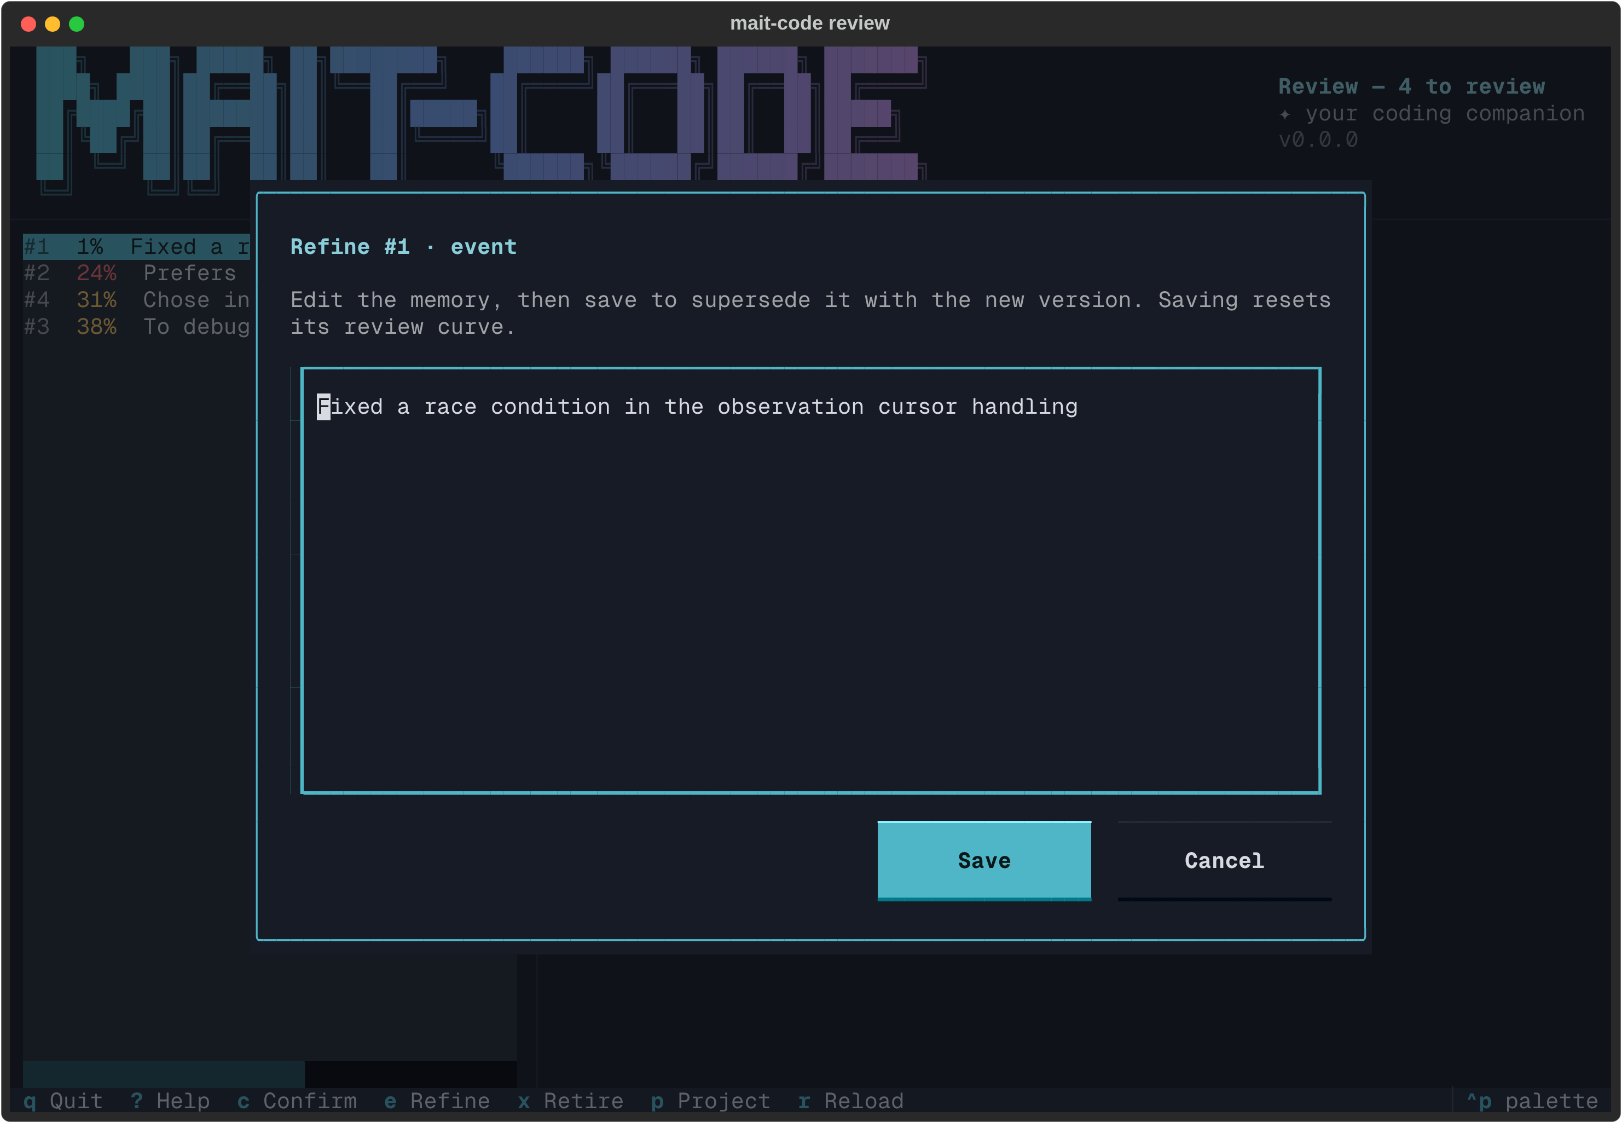
Task: Select memory row #3 38% To debug
Action: click(136, 327)
